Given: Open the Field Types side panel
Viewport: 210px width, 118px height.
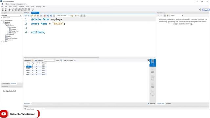Looking at the screenshot, I should (153, 78).
